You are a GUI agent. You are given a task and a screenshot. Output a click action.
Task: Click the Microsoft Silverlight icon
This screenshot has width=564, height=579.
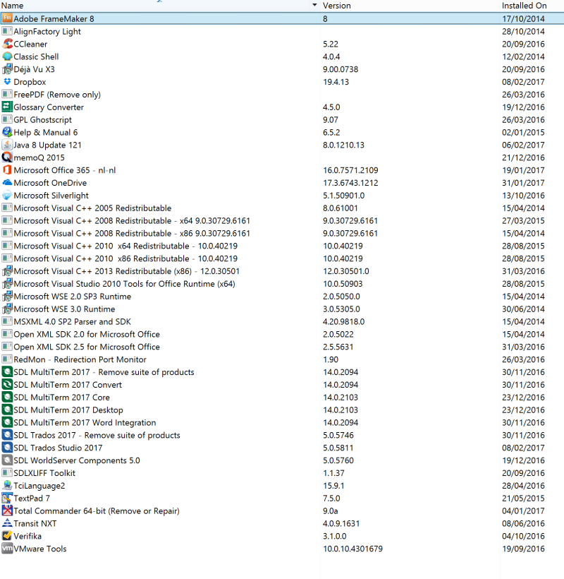pos(7,196)
